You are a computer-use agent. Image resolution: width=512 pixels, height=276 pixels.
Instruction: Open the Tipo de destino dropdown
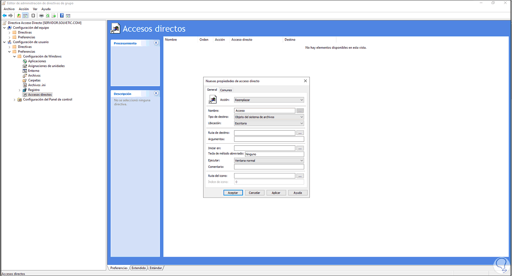pos(269,117)
